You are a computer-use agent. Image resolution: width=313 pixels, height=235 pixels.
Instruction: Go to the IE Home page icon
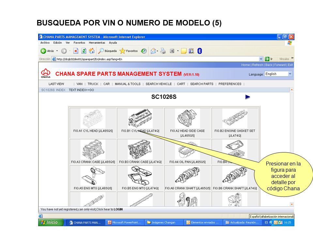pyautogui.click(x=92, y=51)
